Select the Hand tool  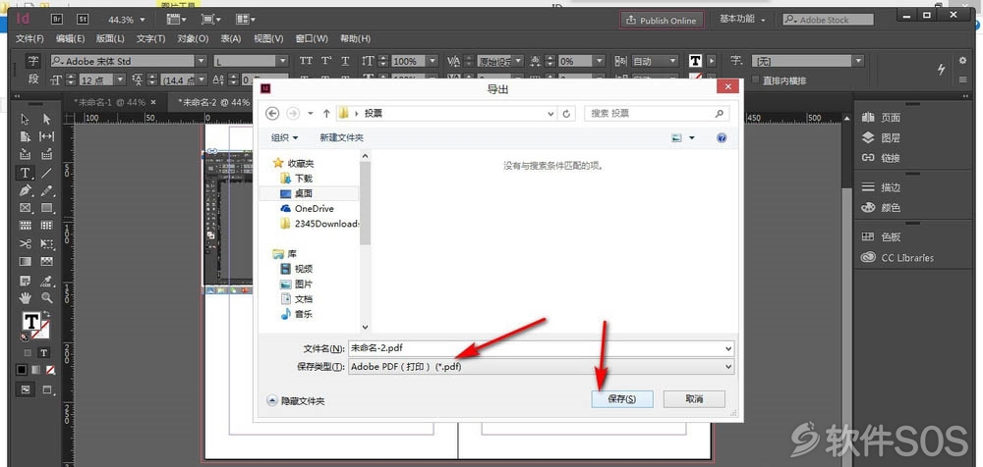(26, 297)
